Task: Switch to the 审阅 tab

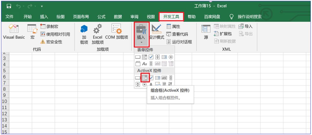Action: point(134,17)
